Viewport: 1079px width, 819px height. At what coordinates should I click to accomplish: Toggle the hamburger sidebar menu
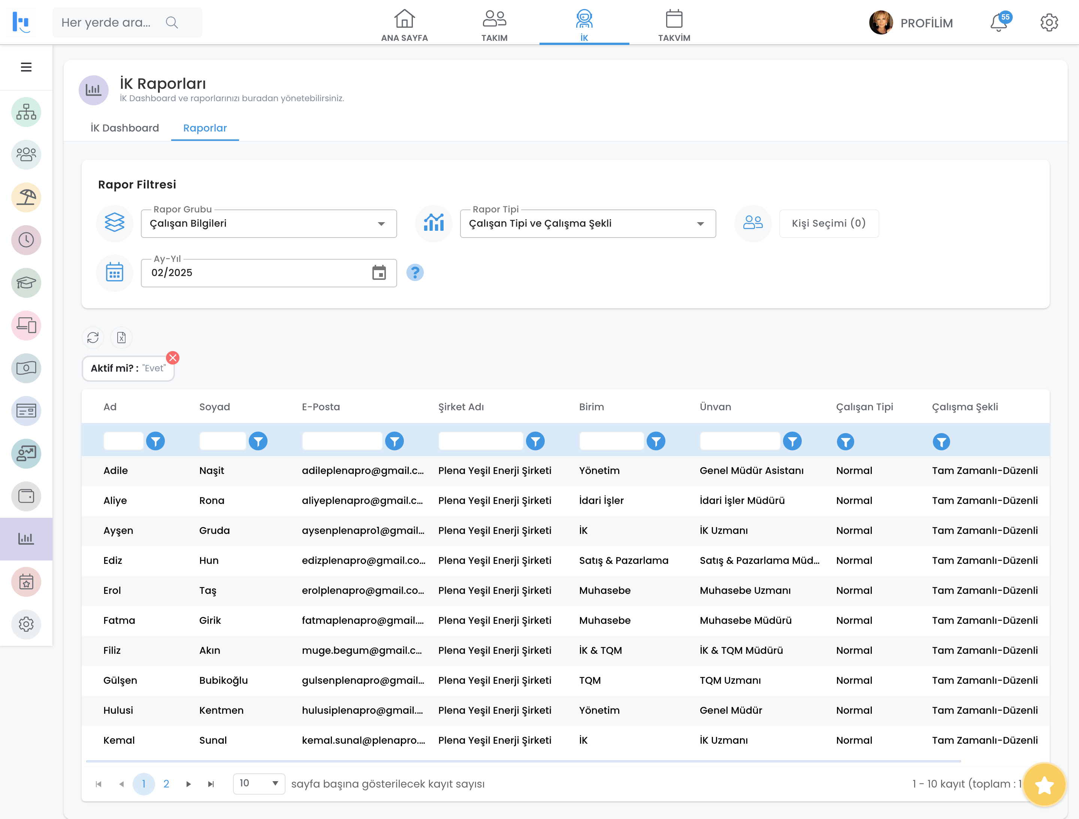(x=26, y=67)
